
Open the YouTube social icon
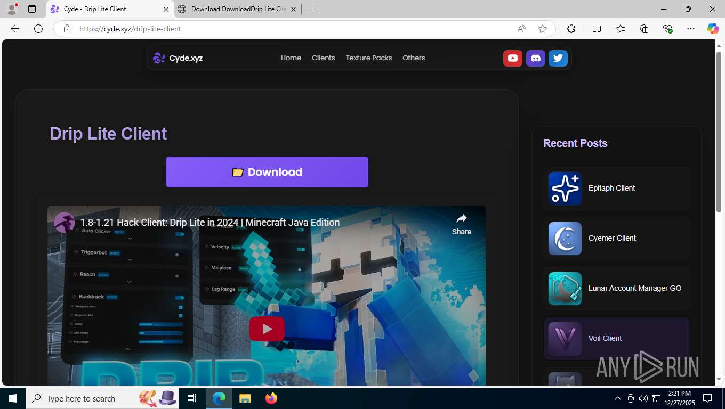(x=513, y=58)
